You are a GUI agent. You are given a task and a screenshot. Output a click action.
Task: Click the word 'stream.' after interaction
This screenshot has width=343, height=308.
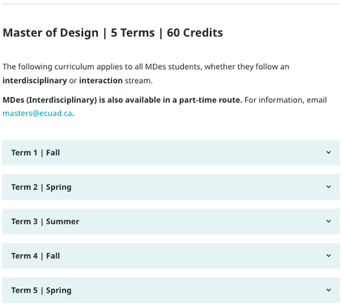coord(138,81)
